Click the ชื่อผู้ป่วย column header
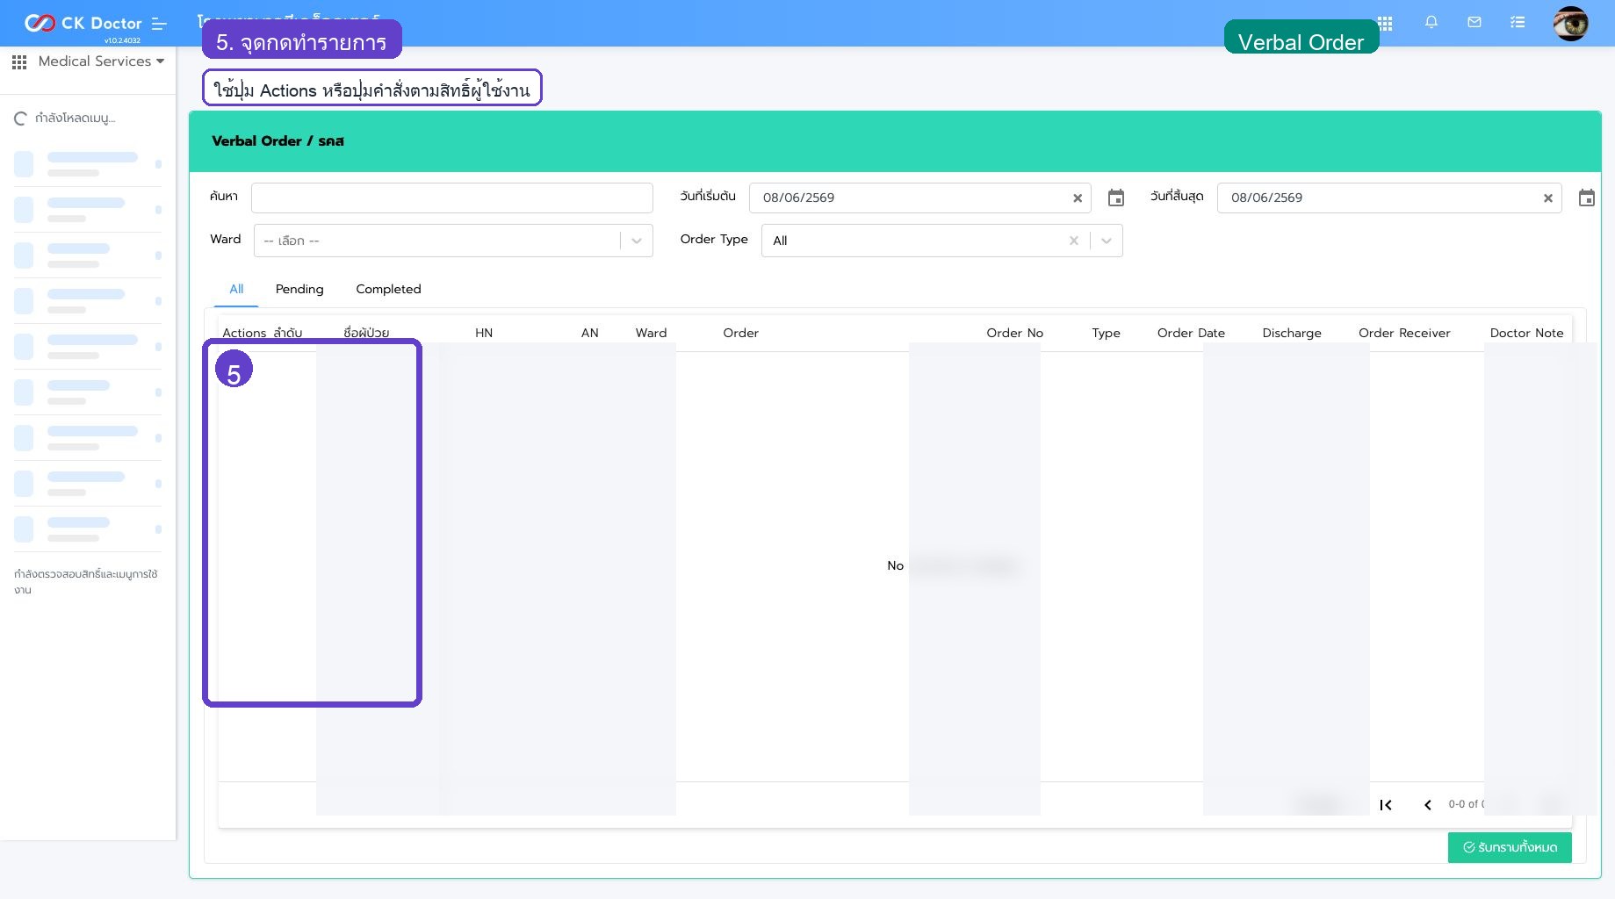 [366, 333]
